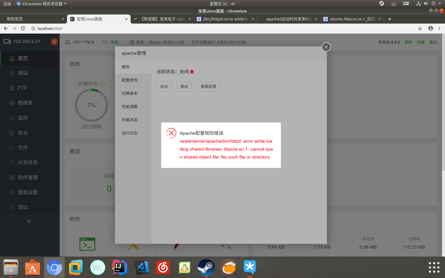Click the browser forward arrow
The width and height of the screenshot is (445, 278).
(x=14, y=28)
